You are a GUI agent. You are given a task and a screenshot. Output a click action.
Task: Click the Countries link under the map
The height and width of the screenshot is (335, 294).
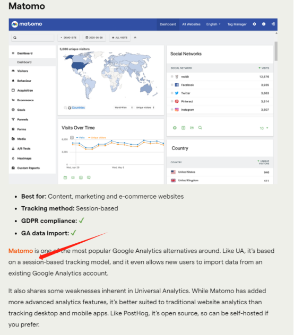pyautogui.click(x=78, y=108)
